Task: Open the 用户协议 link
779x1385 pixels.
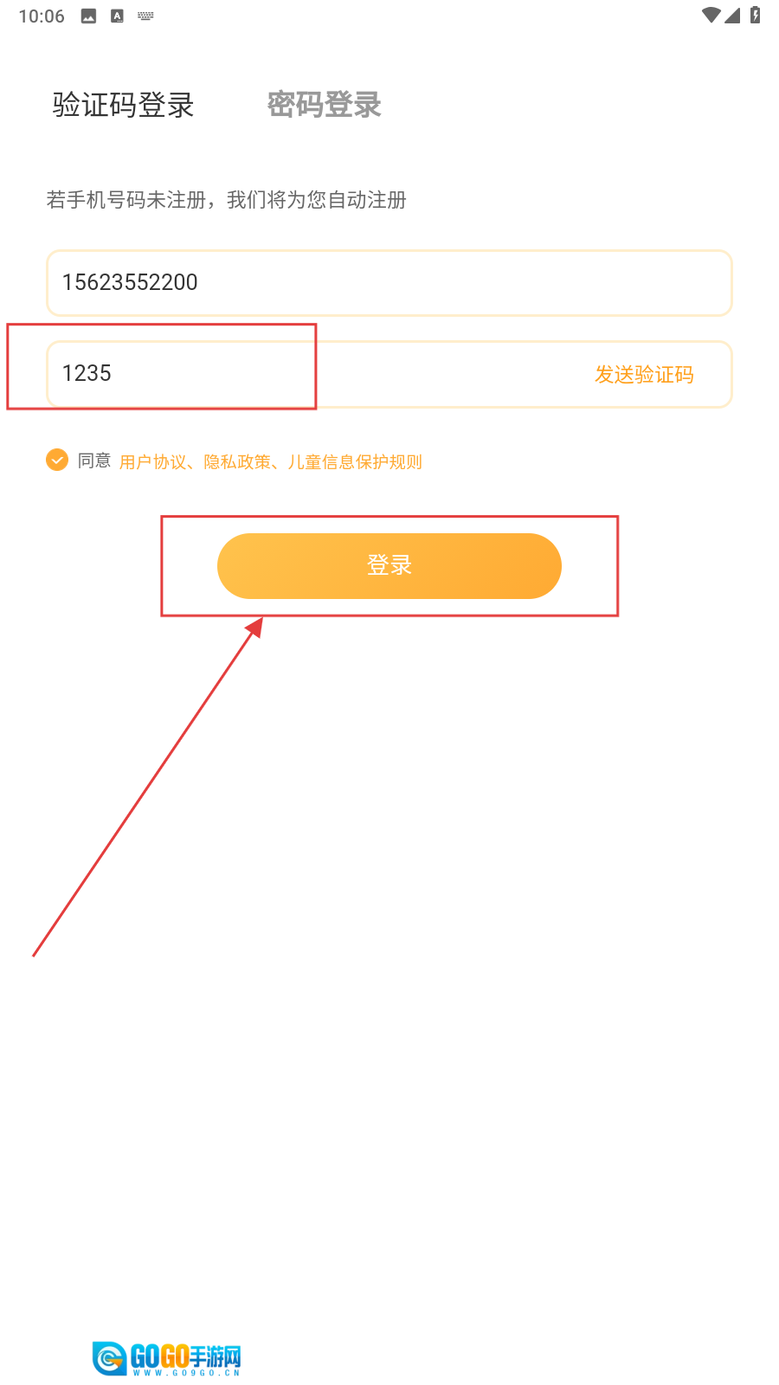Action: [152, 462]
